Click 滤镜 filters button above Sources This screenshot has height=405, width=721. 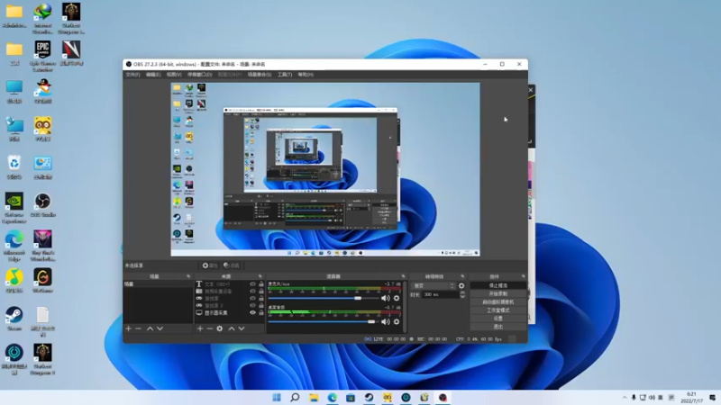pos(232,265)
